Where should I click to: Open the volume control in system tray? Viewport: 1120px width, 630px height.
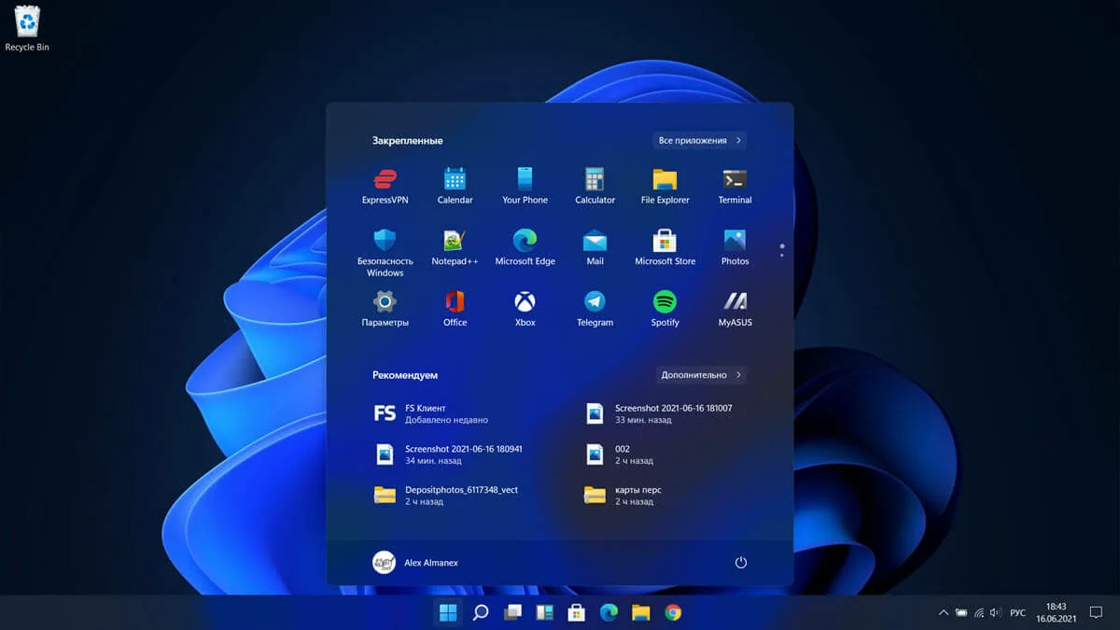pos(995,612)
